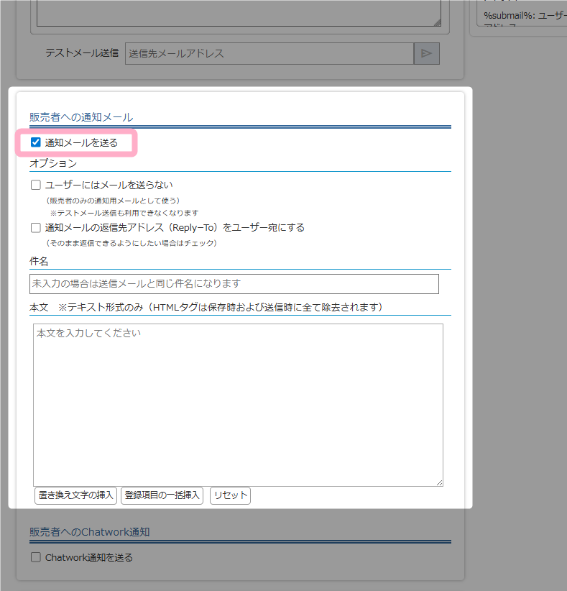The image size is (567, 591).
Task: Uncheck the 通知メールを送る checkbox
Action: (x=36, y=142)
